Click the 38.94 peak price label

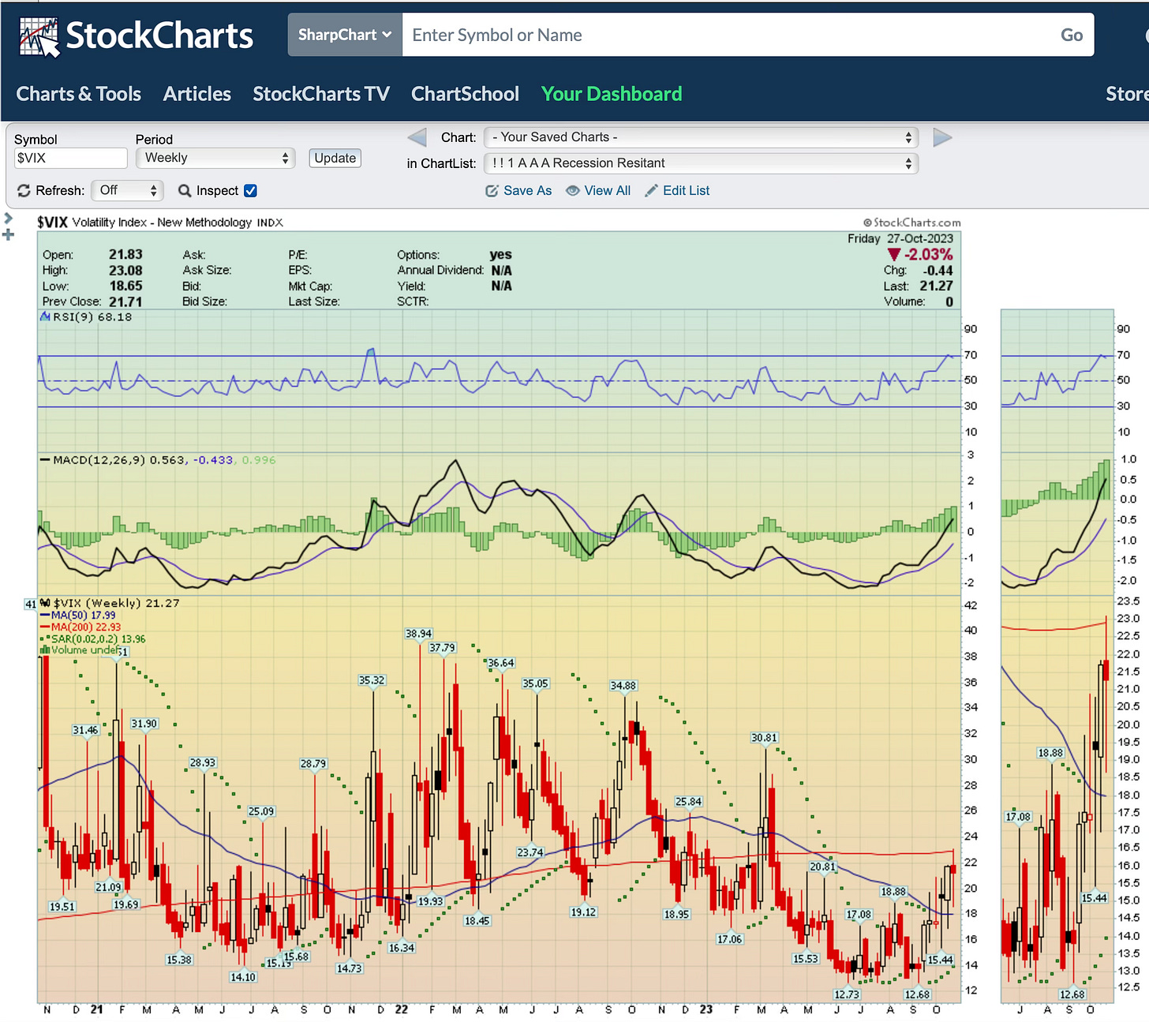(x=418, y=634)
